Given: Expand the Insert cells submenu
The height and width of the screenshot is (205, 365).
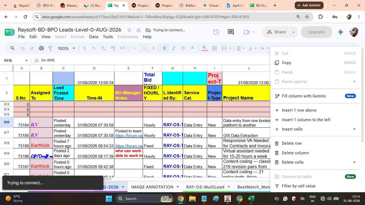Looking at the screenshot, I should pyautogui.click(x=316, y=129).
